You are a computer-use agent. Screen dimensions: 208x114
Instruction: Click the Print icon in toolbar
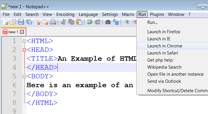pos(53,22)
